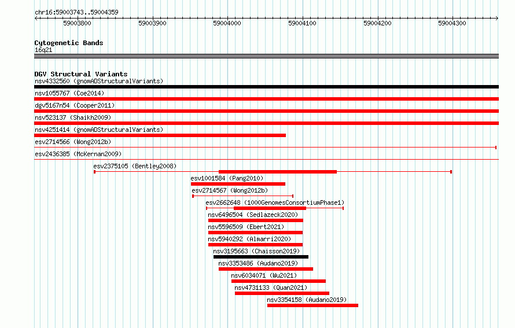The image size is (515, 328).
Task: Open esv1001584 (Pang2010) label
Action: 227,178
